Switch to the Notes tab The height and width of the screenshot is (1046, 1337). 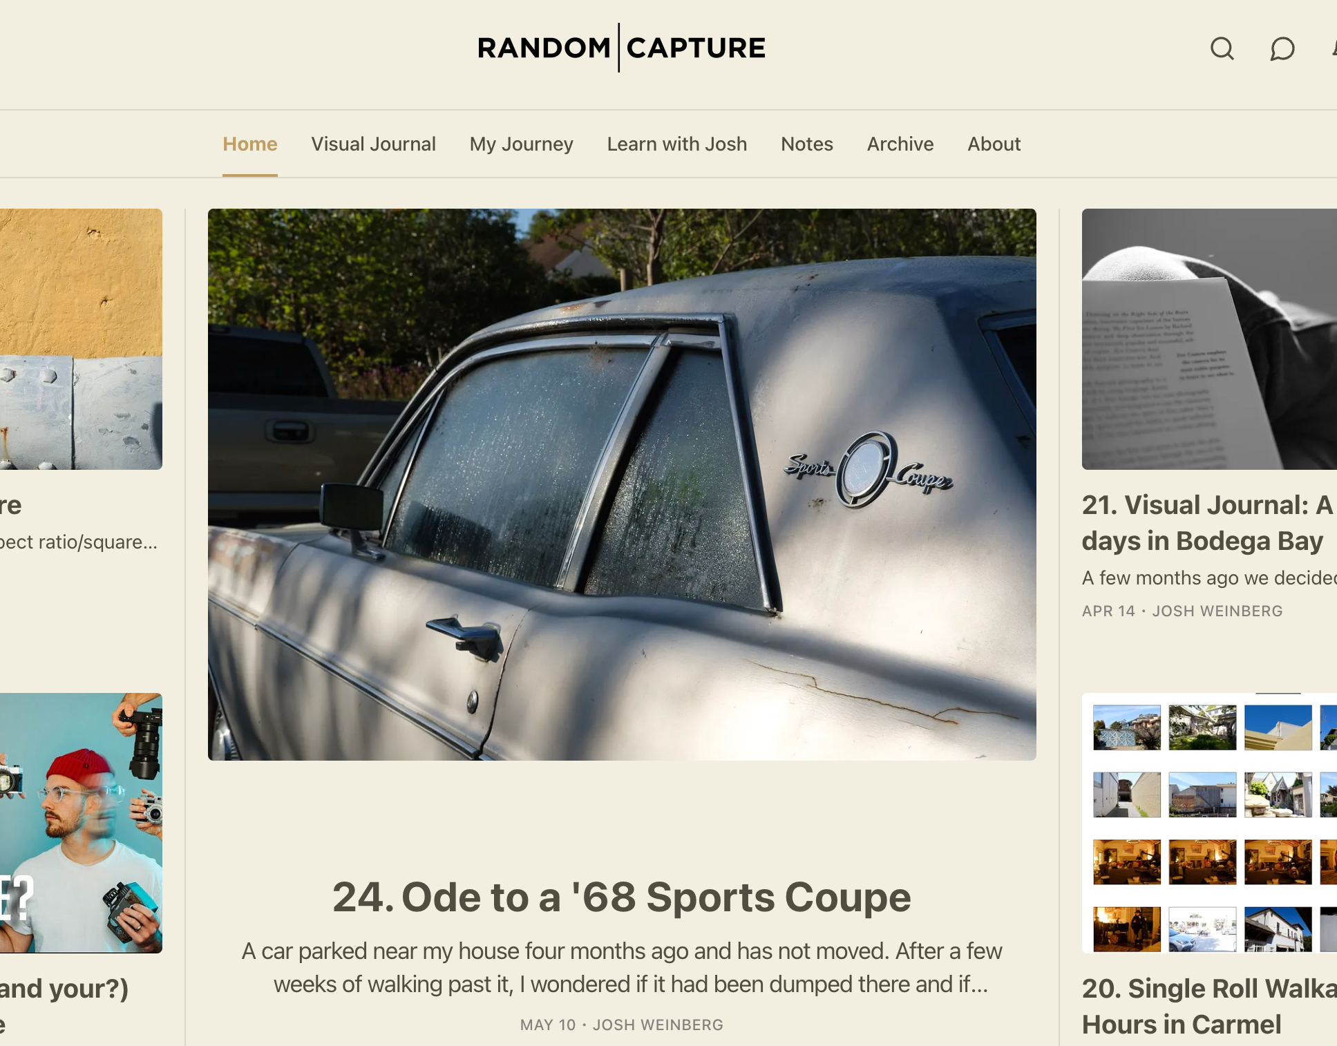[807, 144]
